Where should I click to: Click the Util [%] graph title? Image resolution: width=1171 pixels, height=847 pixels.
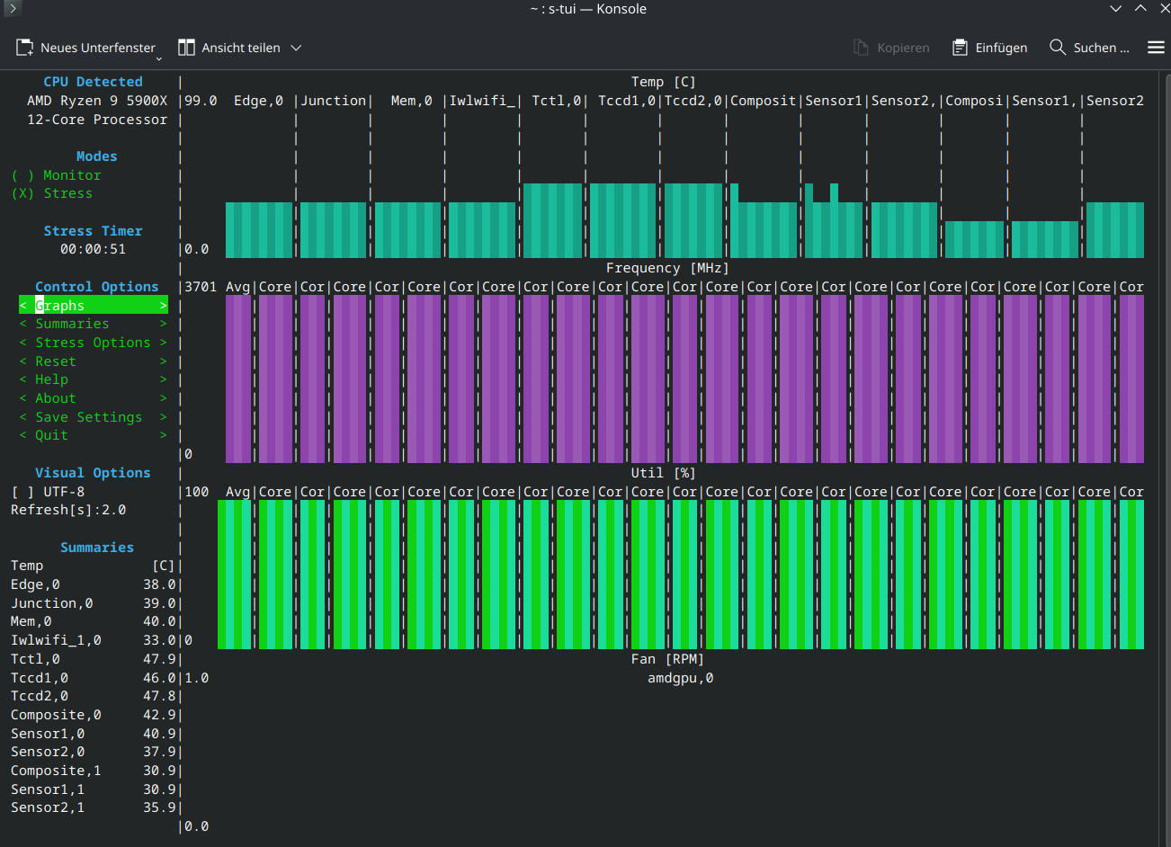click(x=664, y=473)
